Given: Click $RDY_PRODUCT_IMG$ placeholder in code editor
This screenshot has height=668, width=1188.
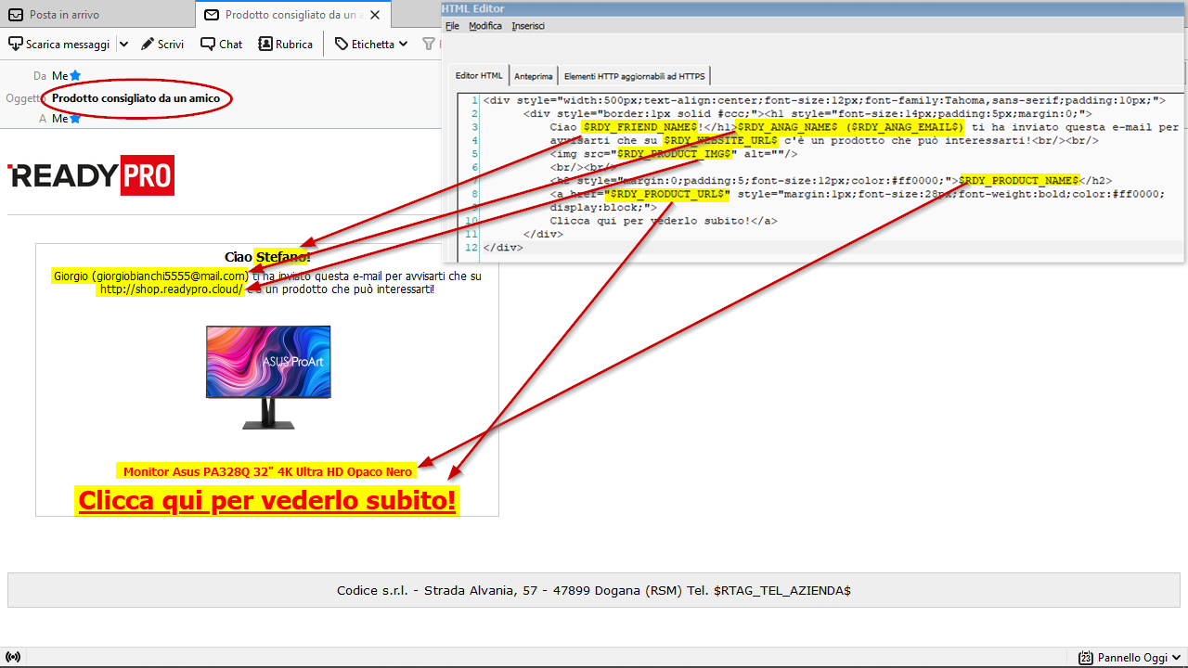Looking at the screenshot, I should (x=677, y=154).
